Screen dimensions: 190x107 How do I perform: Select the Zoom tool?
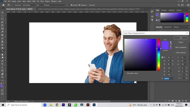pos(2,77)
